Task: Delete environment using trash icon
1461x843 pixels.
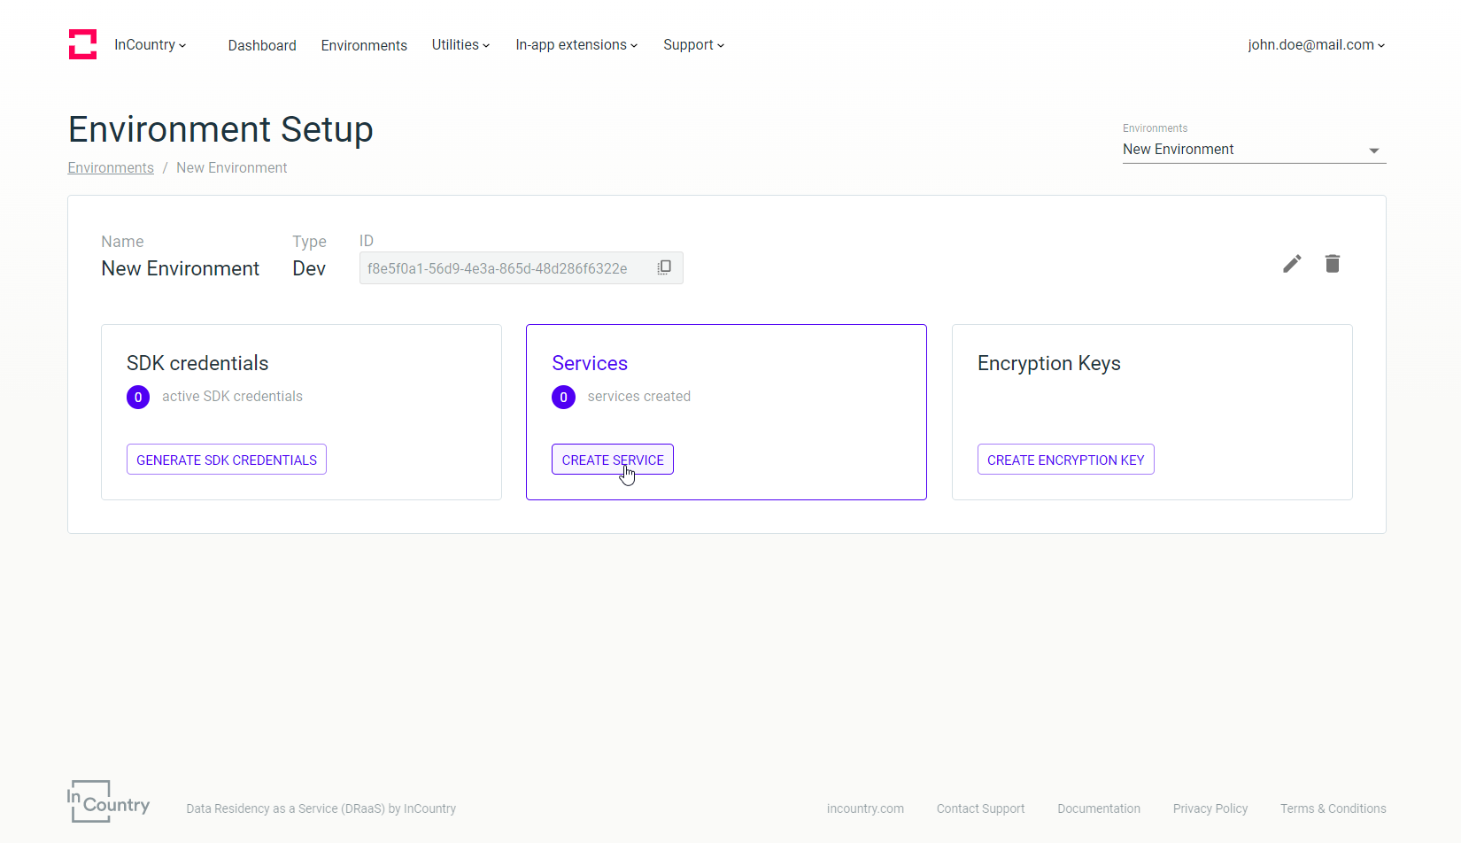Action: [x=1333, y=264]
